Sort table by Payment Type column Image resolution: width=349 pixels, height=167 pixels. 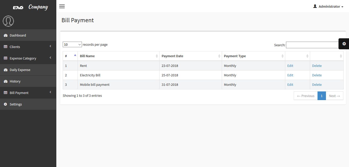[253, 56]
